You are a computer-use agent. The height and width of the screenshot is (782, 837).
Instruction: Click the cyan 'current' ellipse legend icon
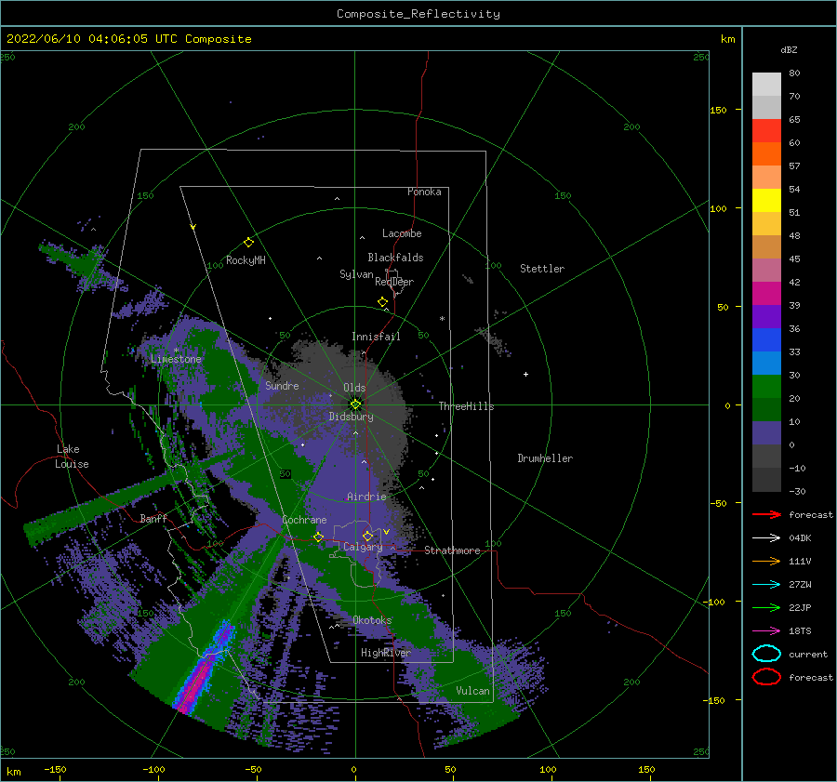coord(766,654)
